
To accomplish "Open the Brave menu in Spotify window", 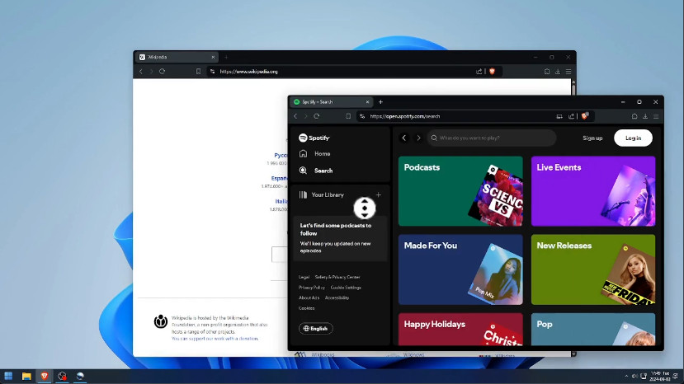I will [656, 116].
